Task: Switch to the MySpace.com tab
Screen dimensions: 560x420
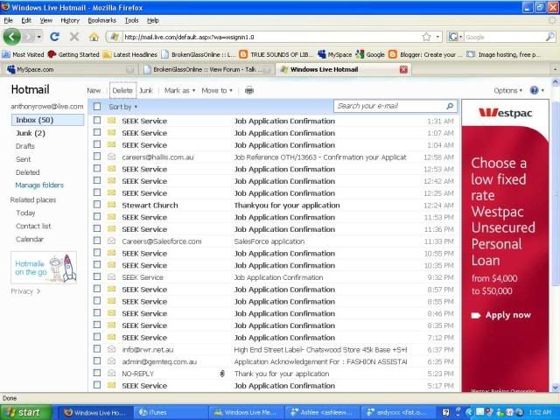Action: (70, 69)
